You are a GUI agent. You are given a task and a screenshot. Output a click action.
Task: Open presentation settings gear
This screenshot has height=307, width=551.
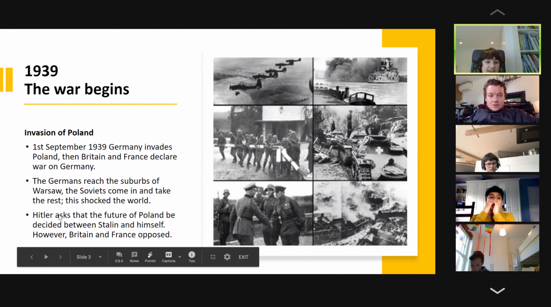coord(227,257)
